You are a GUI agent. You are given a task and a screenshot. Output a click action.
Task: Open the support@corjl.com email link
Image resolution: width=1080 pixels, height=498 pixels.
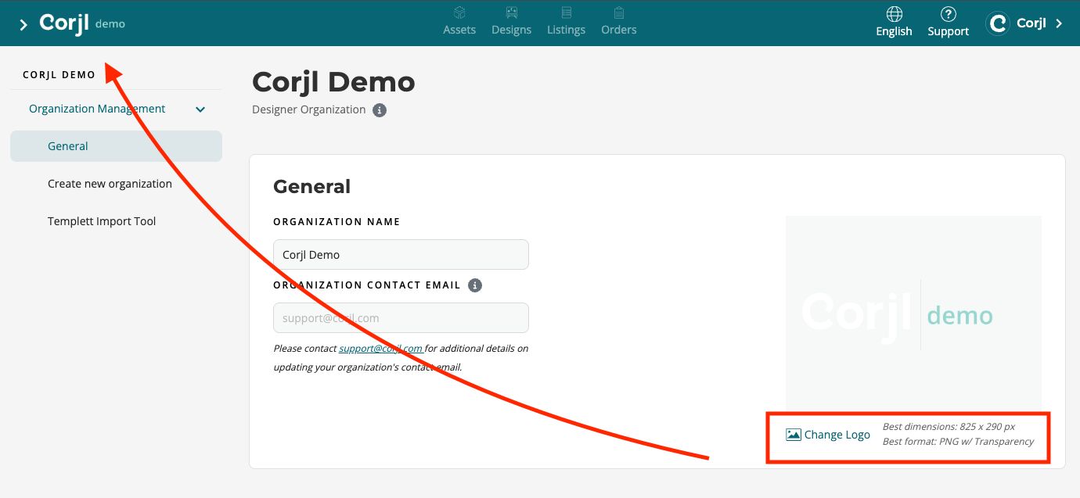pyautogui.click(x=380, y=349)
